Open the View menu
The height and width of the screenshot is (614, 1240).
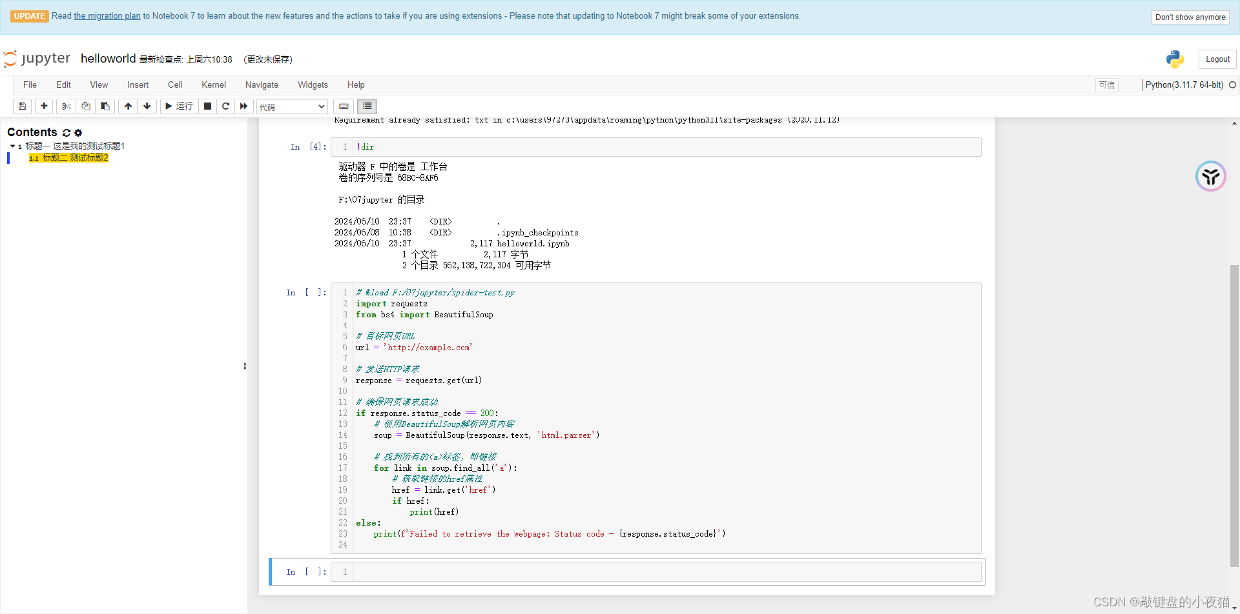coord(99,85)
